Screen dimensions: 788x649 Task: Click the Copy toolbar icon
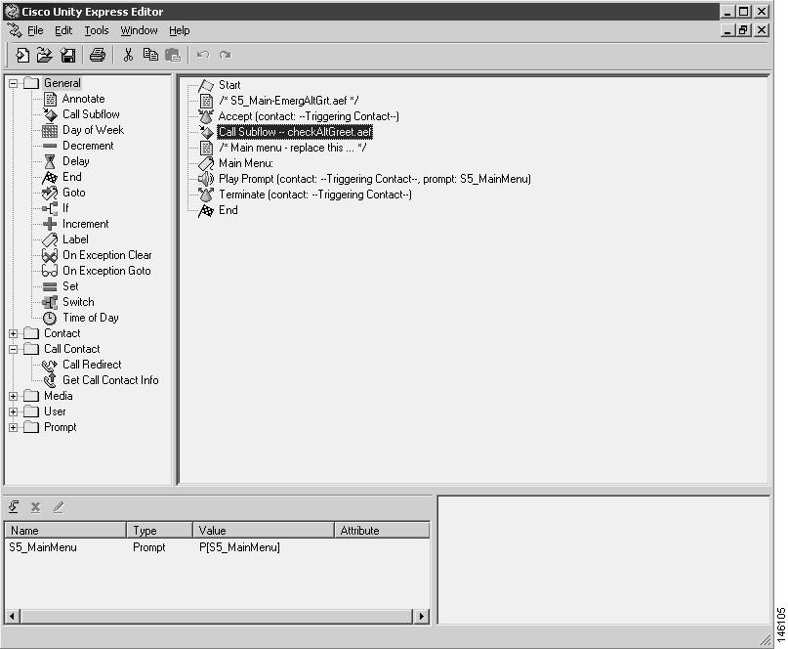[x=150, y=55]
